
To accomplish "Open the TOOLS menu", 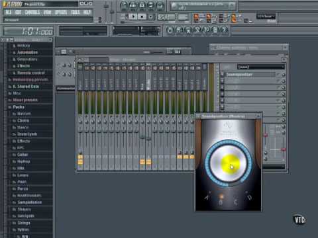I will click(x=76, y=13).
